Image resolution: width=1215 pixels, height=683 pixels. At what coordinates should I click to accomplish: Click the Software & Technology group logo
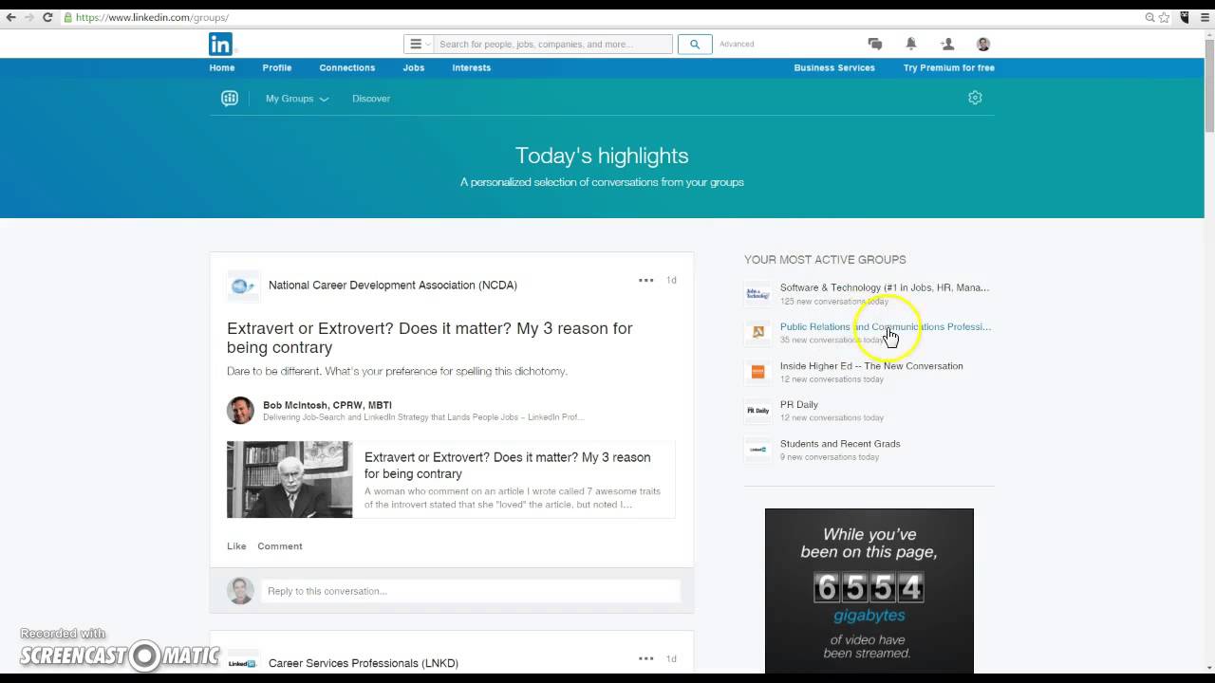757,293
